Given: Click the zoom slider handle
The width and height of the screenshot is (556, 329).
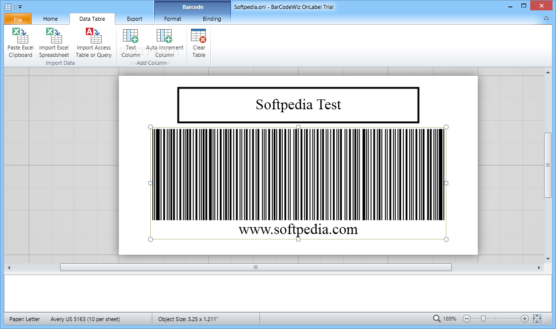Looking at the screenshot, I should pyautogui.click(x=483, y=319).
